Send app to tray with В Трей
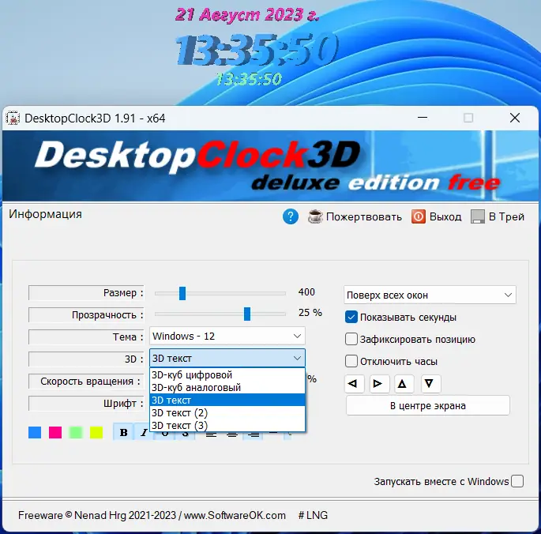This screenshot has height=534, width=541. tap(506, 216)
